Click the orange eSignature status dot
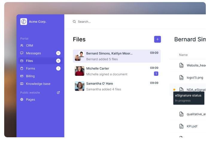The height and width of the screenshot is (151, 216). coord(174,90)
